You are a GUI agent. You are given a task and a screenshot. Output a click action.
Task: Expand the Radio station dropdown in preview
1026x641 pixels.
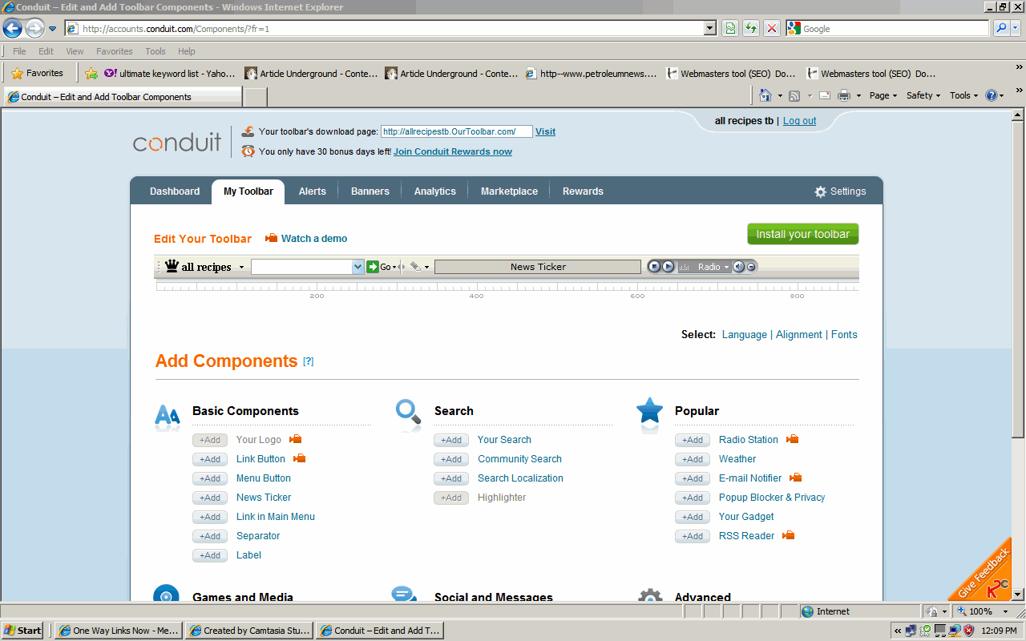[726, 267]
